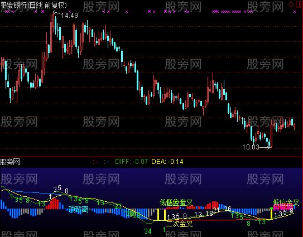This screenshot has width=303, height=237.
Task: Click the 股旁网 indicator name label
Action: point(10,162)
